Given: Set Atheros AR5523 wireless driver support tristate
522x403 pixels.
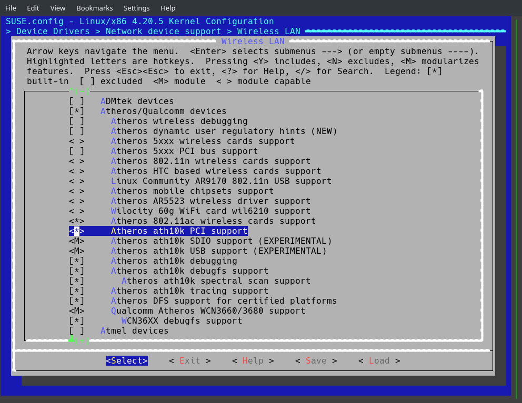Looking at the screenshot, I should coord(77,201).
